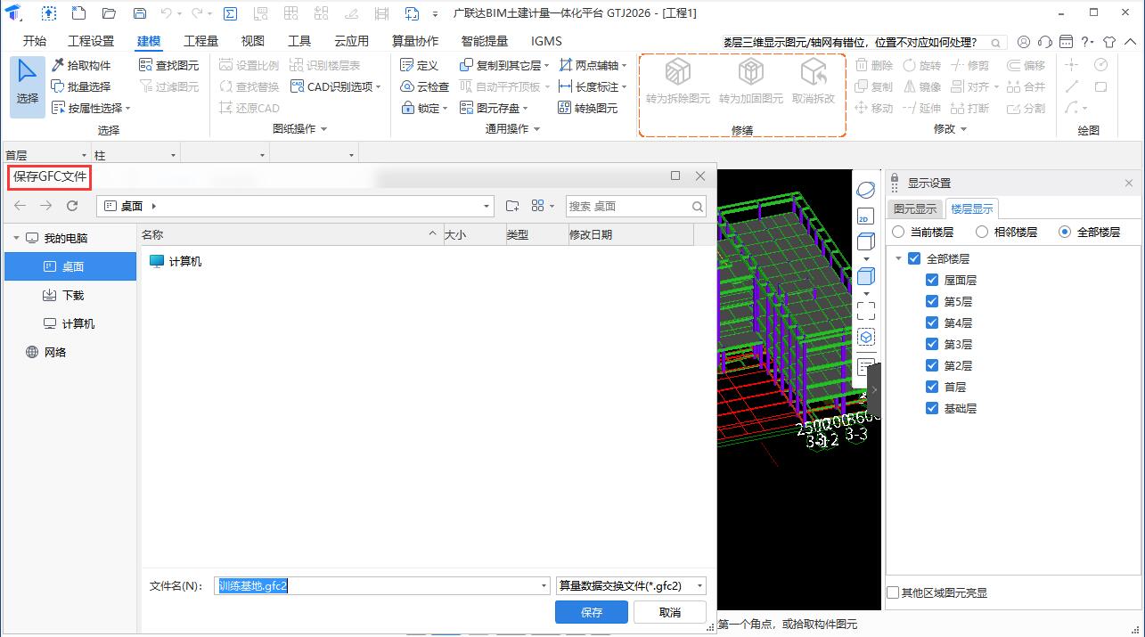Toggle 第3层 checkbox
Viewport: 1145px width, 637px height.
click(x=932, y=344)
